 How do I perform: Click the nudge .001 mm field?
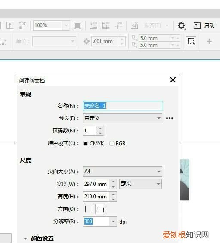105,41
